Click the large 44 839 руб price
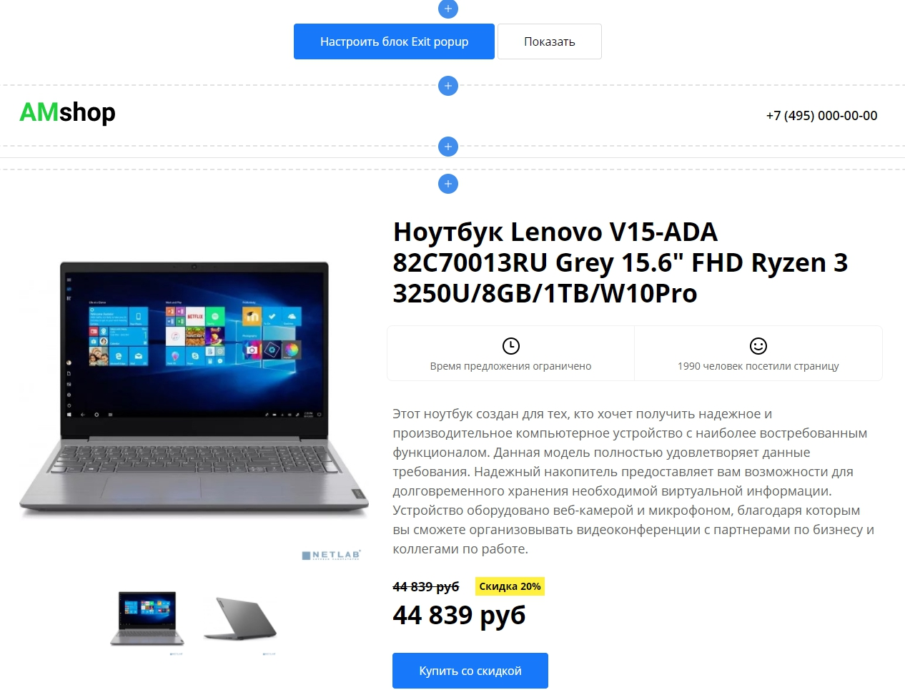The height and width of the screenshot is (690, 905). [459, 615]
